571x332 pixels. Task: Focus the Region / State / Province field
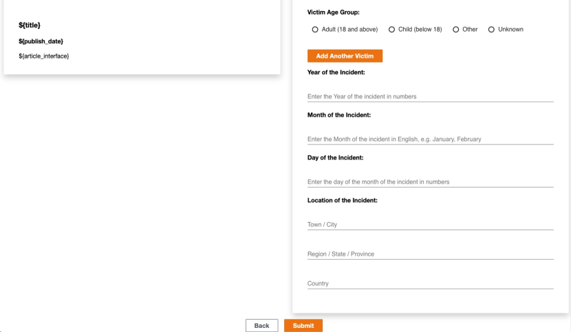pyautogui.click(x=430, y=254)
